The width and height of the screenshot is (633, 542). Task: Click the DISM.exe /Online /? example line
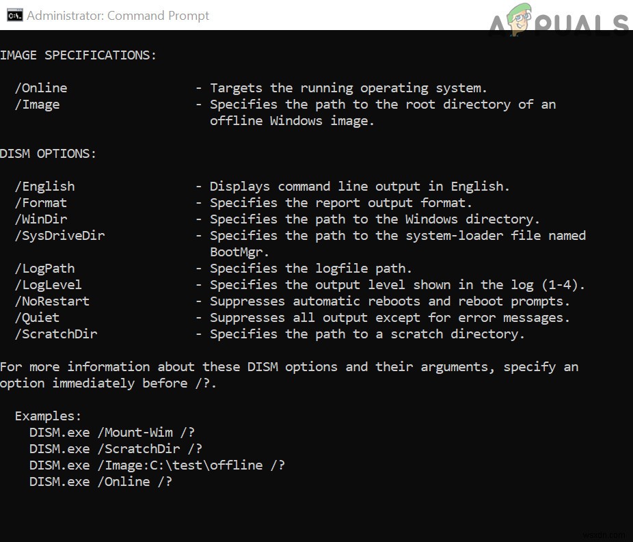(100, 482)
